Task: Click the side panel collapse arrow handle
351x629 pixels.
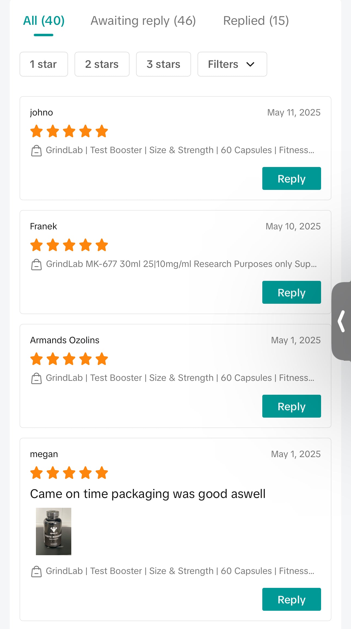Action: tap(341, 321)
